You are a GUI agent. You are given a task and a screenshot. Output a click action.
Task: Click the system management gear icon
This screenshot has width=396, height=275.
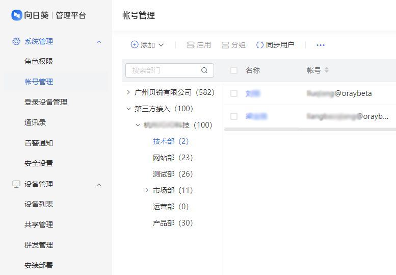pyautogui.click(x=16, y=41)
